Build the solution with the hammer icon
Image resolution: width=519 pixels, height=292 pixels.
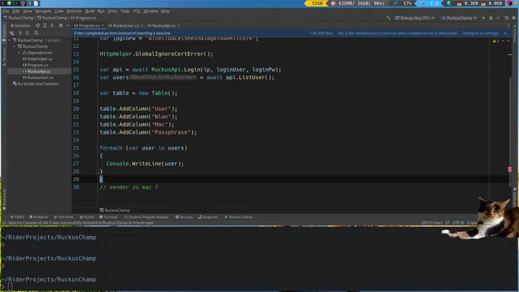(389, 18)
